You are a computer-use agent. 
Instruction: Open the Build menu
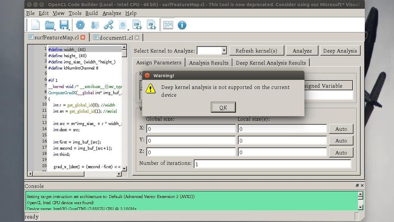91,13
